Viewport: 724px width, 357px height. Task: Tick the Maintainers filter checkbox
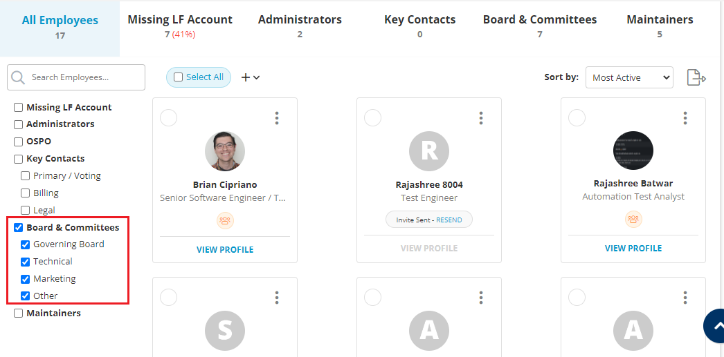(19, 313)
